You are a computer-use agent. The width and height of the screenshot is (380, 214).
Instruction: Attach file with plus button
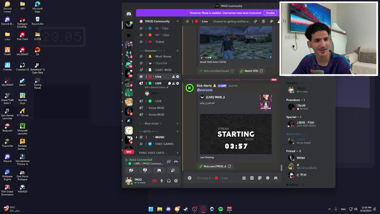pyautogui.click(x=189, y=178)
